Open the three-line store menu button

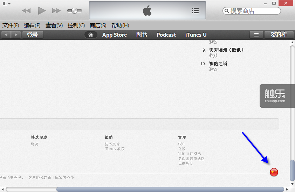pyautogui.click(x=256, y=35)
